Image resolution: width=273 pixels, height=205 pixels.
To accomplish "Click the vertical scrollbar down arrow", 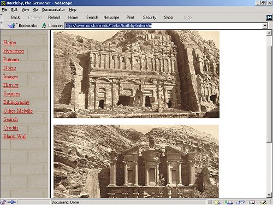I will point(269,195).
